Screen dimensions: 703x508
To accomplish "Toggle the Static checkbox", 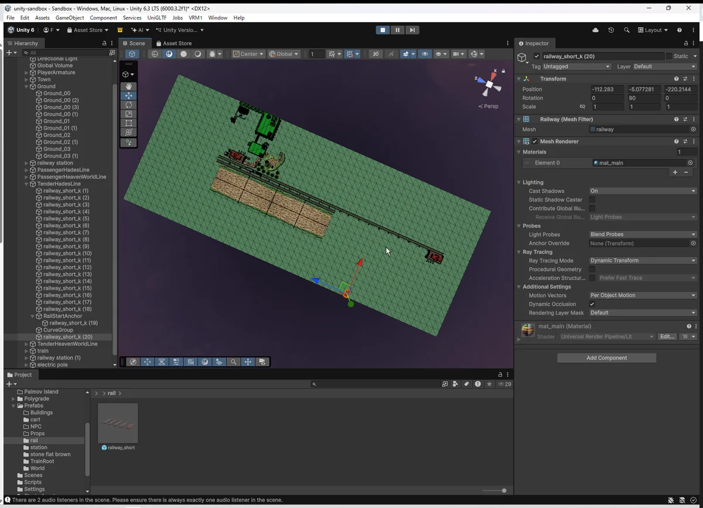I will pyautogui.click(x=669, y=56).
